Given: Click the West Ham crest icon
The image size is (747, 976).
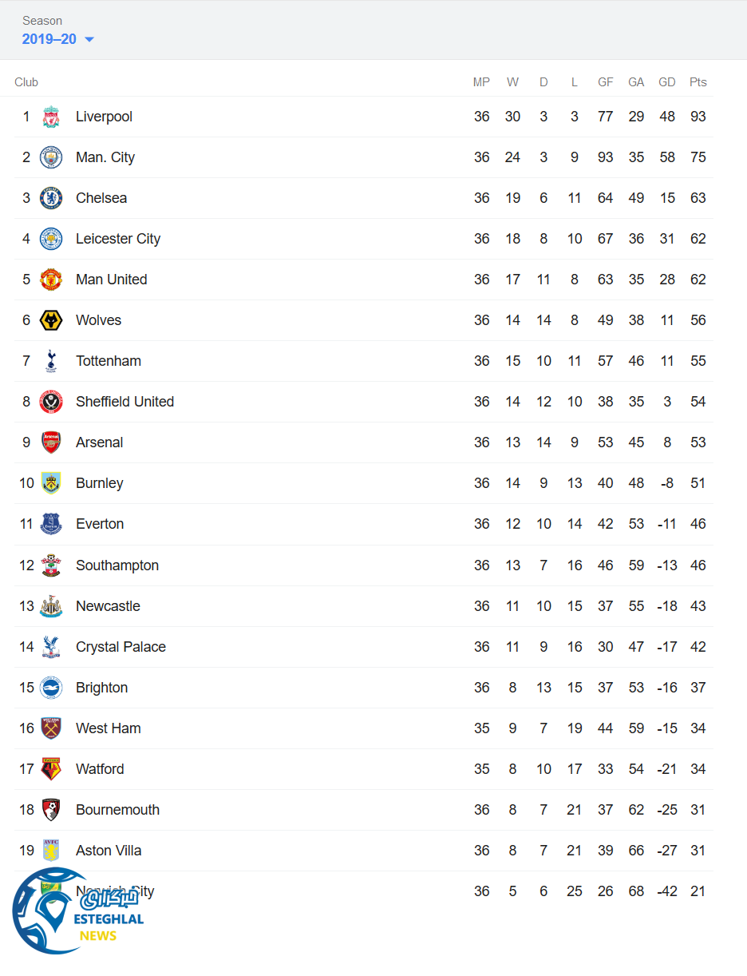Looking at the screenshot, I should [x=51, y=728].
